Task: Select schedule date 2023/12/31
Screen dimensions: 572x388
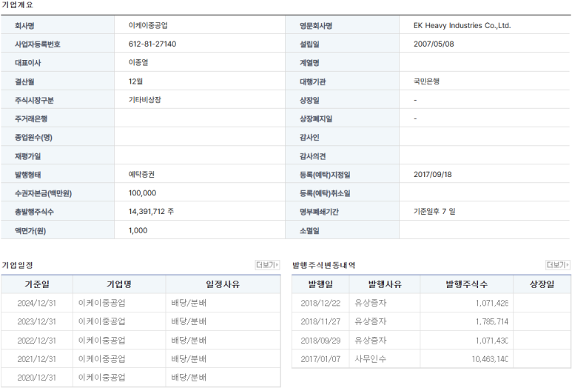Action: (36, 321)
